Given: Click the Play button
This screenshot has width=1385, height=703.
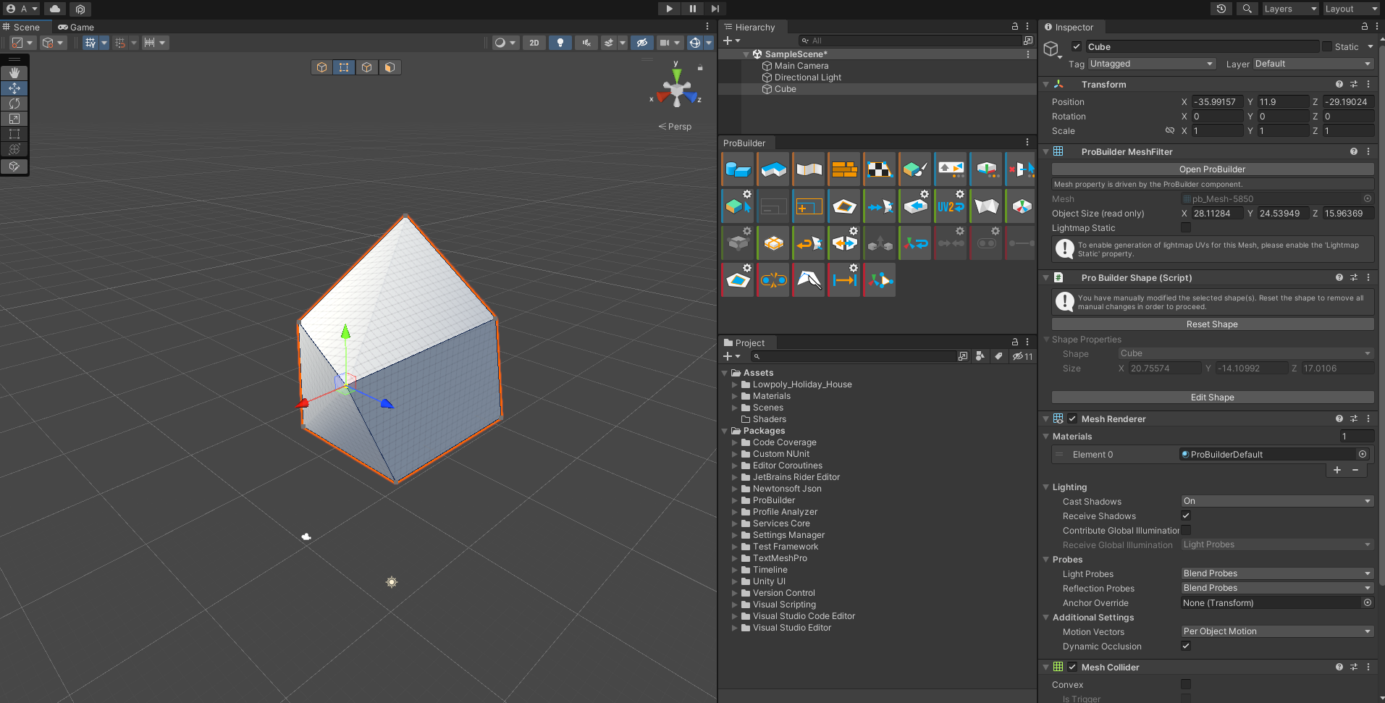Looking at the screenshot, I should (669, 9).
